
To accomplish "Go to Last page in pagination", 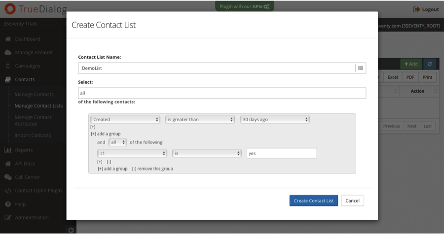I will point(428,126).
